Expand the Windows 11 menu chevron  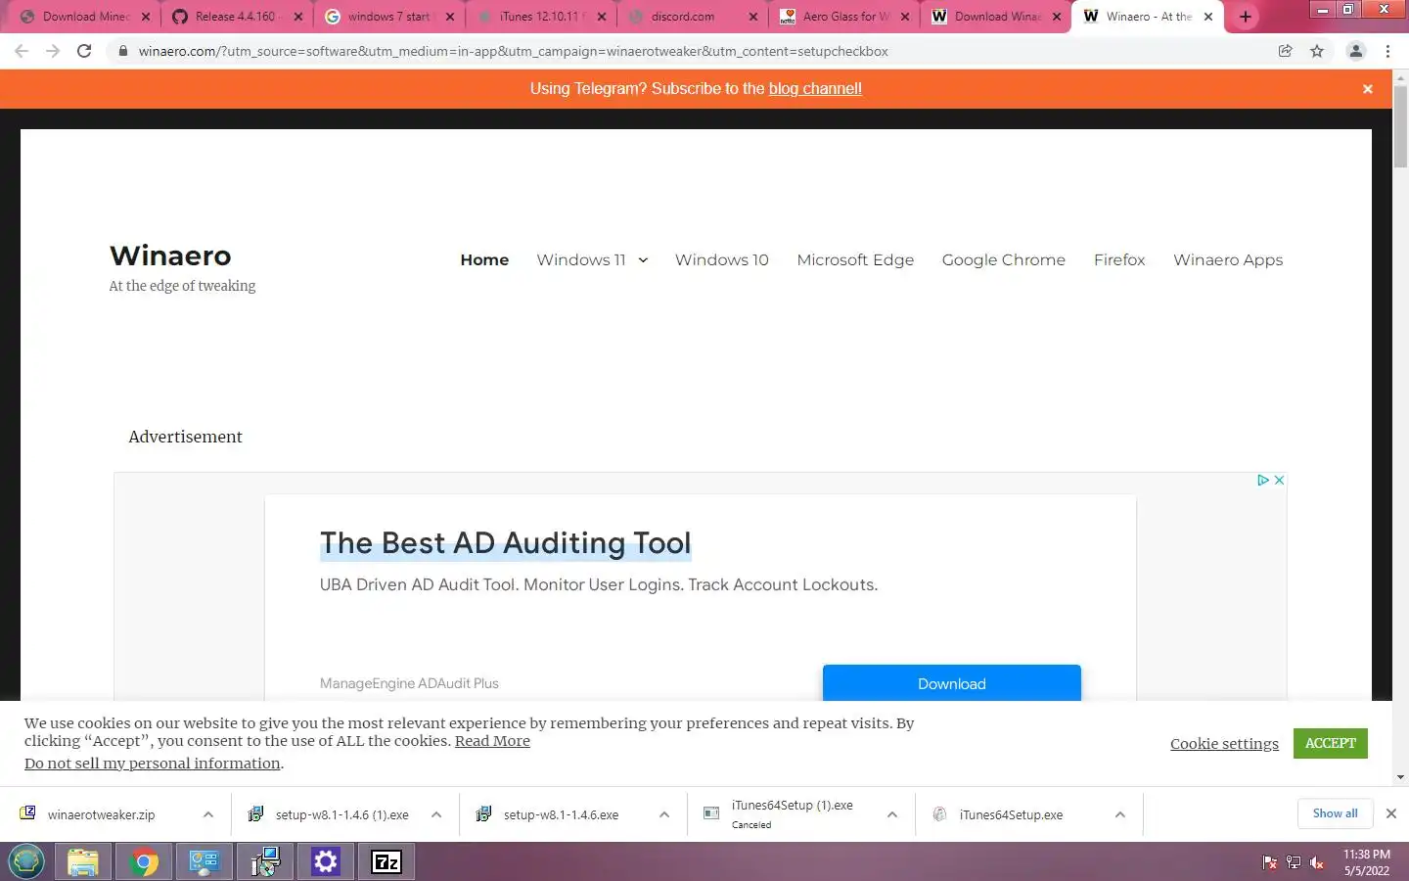(x=643, y=260)
